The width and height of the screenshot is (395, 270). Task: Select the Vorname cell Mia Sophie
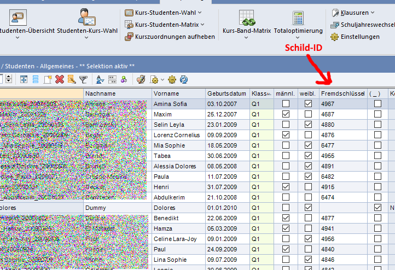178,145
